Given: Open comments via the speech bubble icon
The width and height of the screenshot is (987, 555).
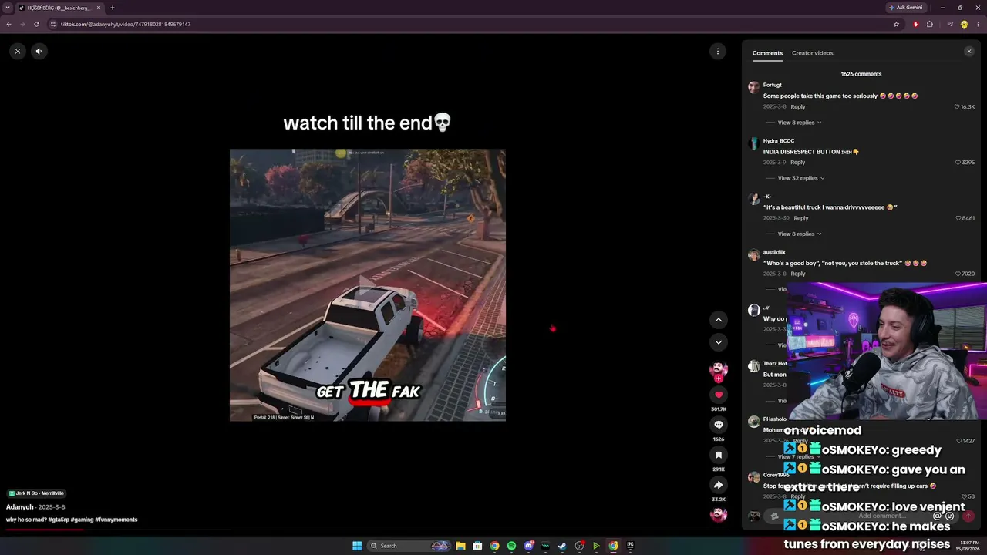Looking at the screenshot, I should [719, 425].
